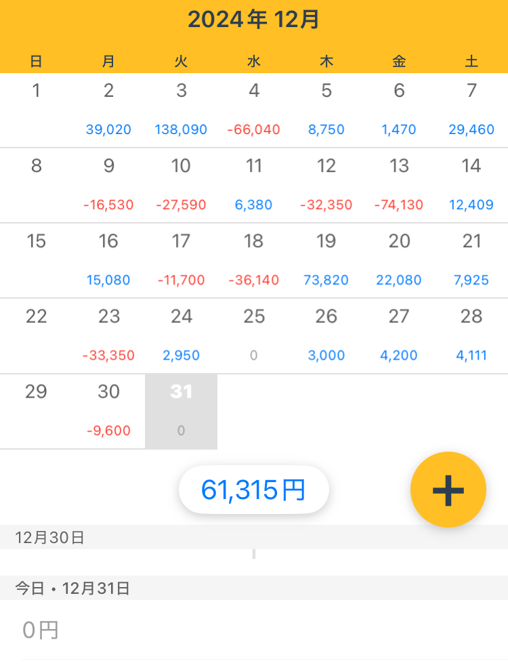The height and width of the screenshot is (667, 508).
Task: Select December 8 on the calendar
Action: [x=36, y=186]
